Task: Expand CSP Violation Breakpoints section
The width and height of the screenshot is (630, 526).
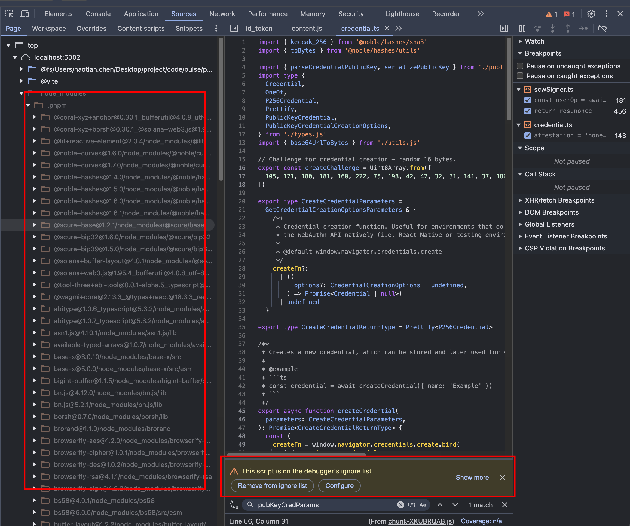Action: click(x=520, y=249)
